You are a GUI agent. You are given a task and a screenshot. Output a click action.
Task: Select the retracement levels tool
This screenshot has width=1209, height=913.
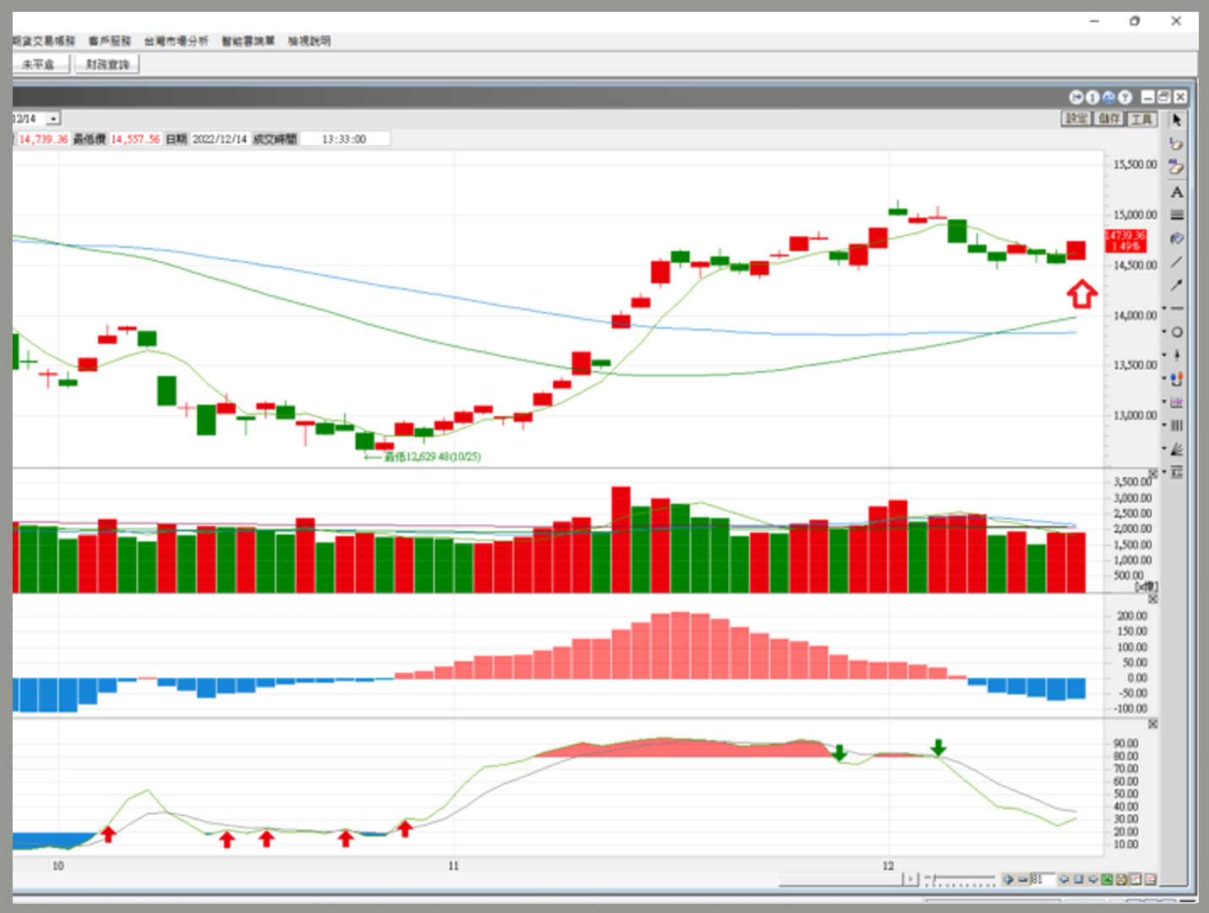[1177, 472]
